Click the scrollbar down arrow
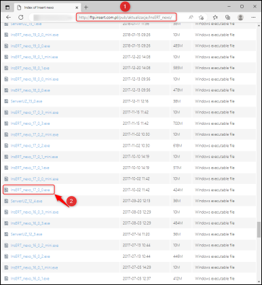This screenshot has width=262, height=285. [259, 282]
